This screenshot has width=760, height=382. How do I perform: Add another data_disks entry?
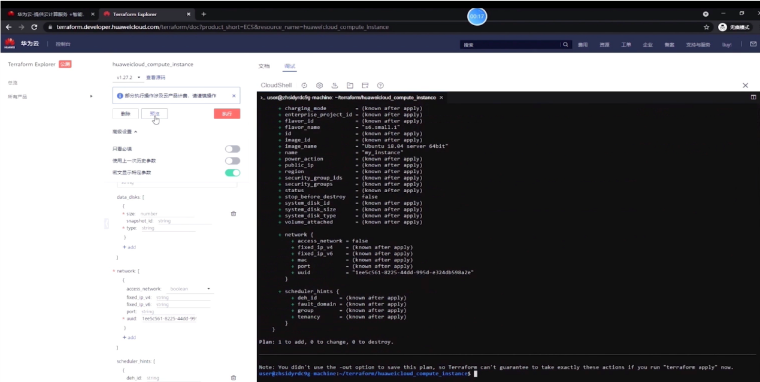pos(129,247)
